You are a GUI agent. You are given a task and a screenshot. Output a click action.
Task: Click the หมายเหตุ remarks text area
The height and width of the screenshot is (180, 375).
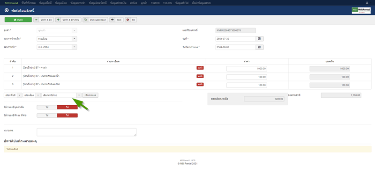tap(87, 132)
